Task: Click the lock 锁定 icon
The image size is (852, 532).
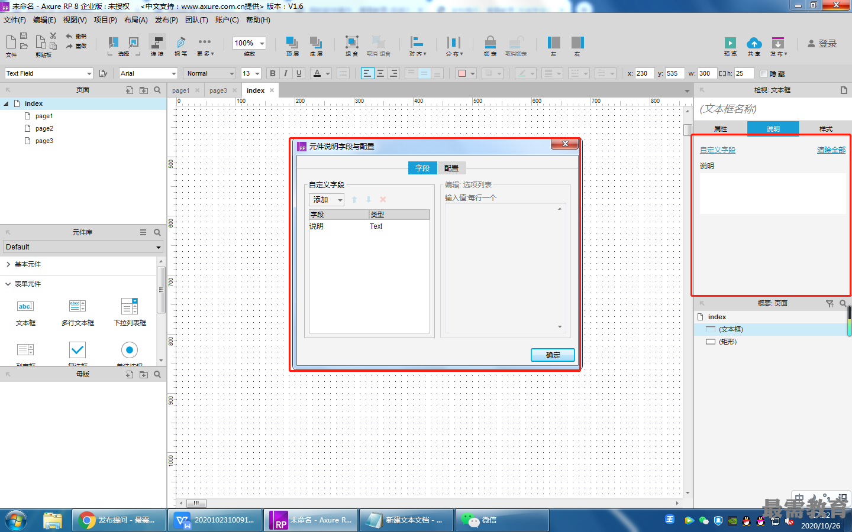Action: click(x=490, y=43)
